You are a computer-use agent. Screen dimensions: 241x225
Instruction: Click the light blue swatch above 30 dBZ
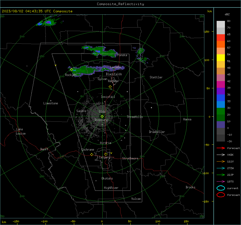click(x=221, y=104)
